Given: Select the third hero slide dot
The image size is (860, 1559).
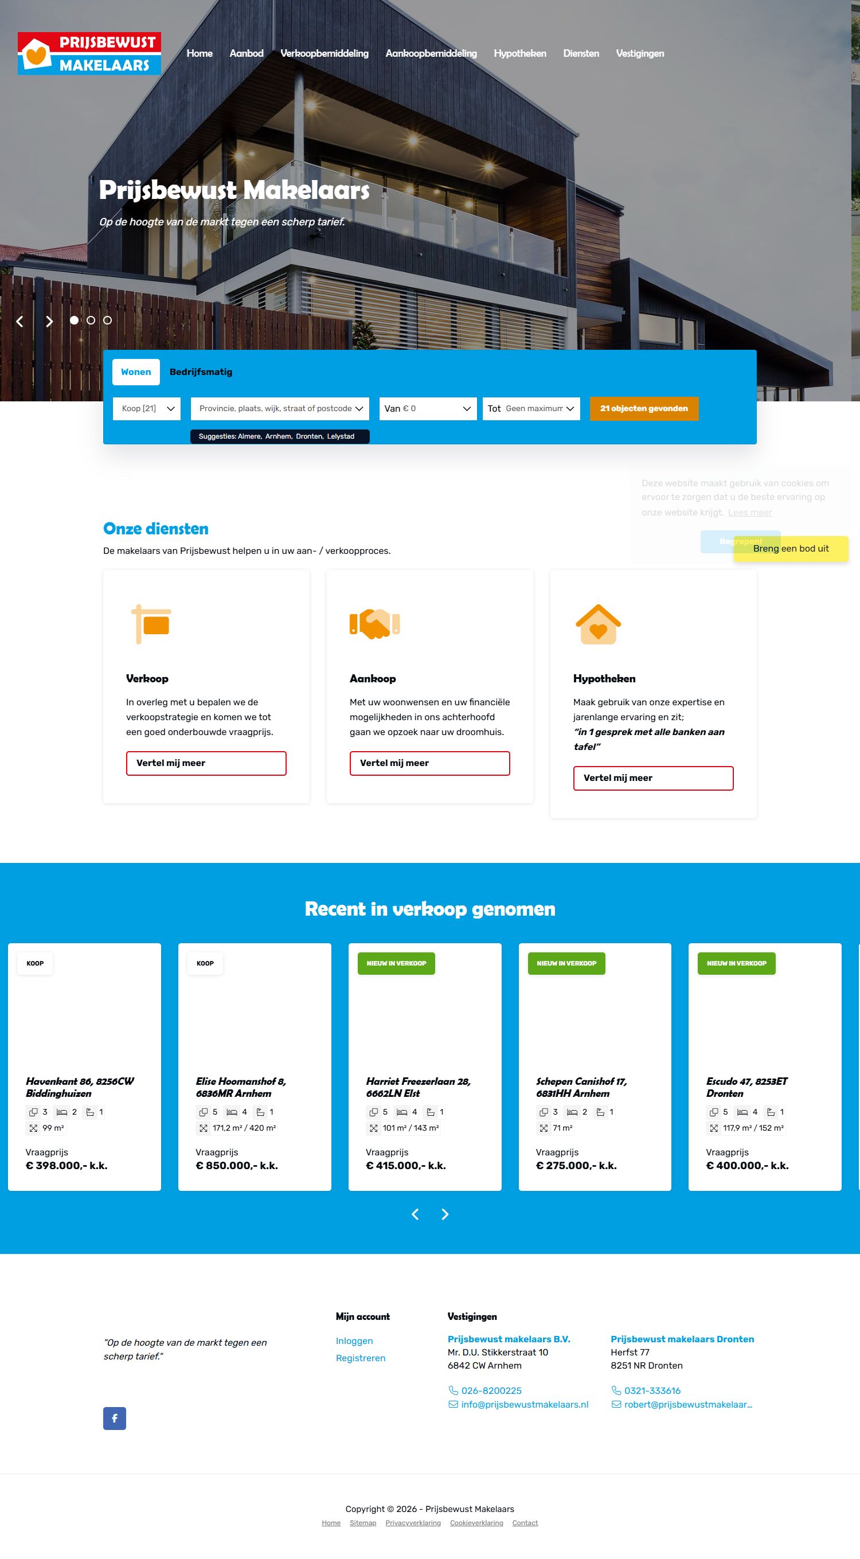Looking at the screenshot, I should [x=107, y=320].
